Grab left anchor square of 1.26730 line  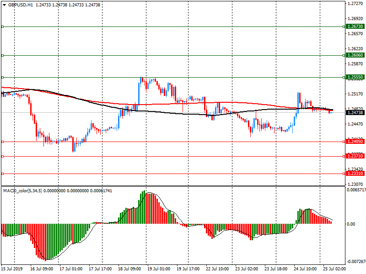pos(3,27)
